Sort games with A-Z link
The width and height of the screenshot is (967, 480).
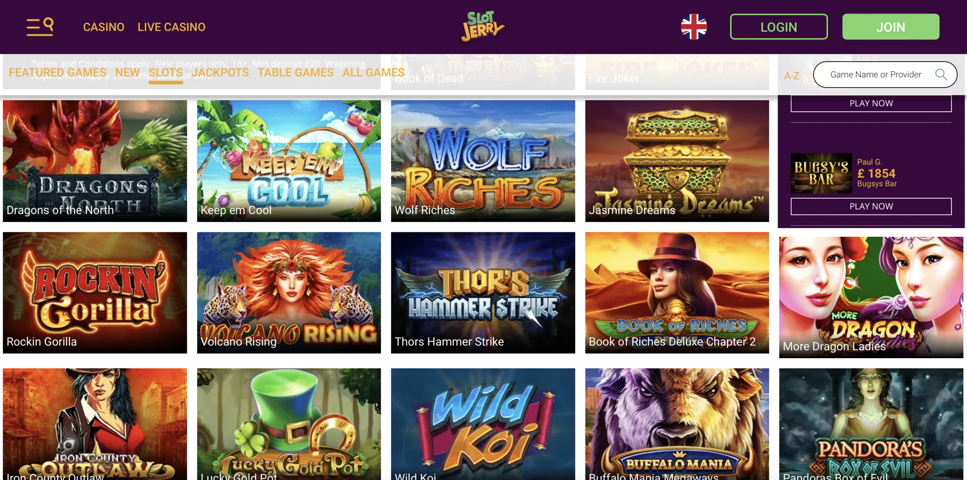coord(792,76)
